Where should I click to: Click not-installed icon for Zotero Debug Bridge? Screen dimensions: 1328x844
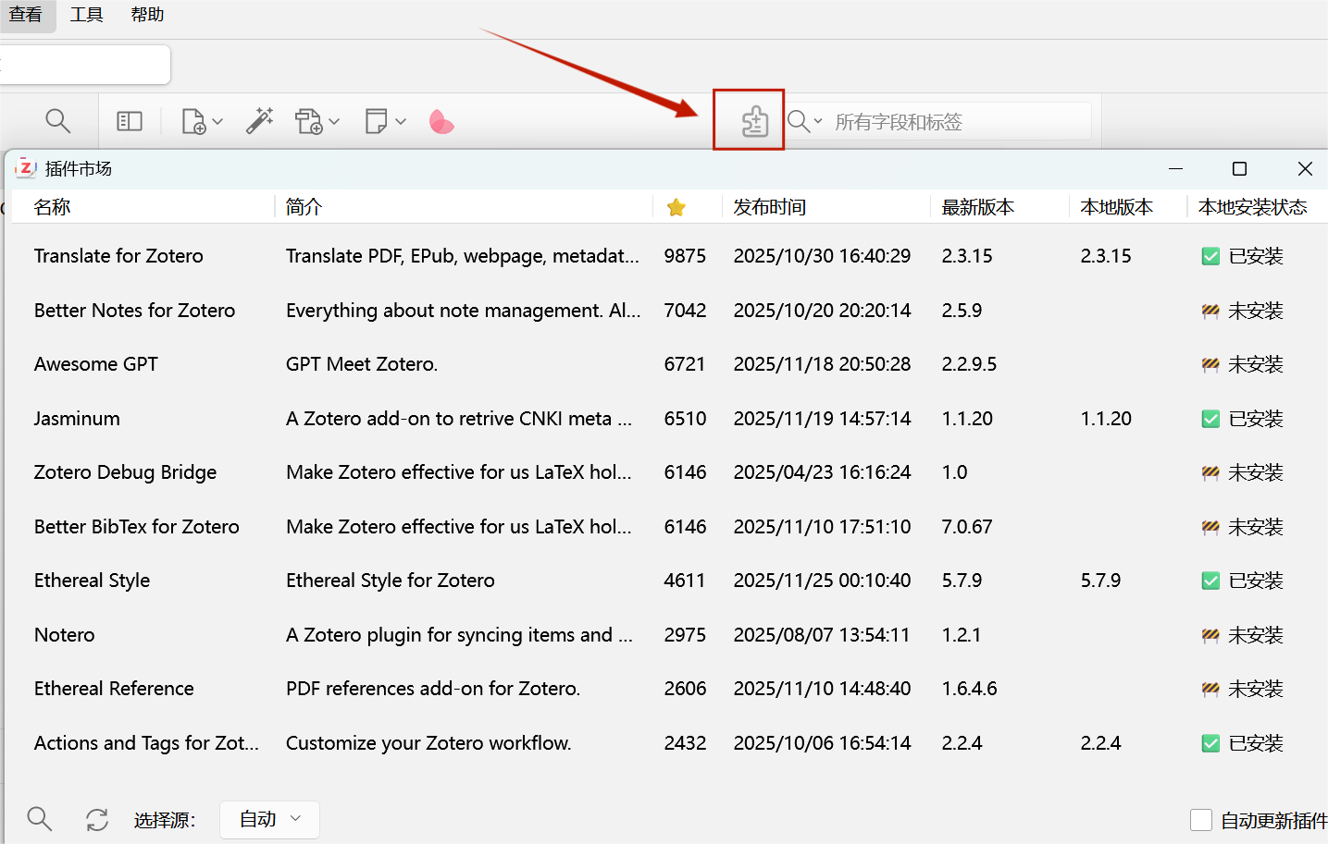[x=1210, y=472]
